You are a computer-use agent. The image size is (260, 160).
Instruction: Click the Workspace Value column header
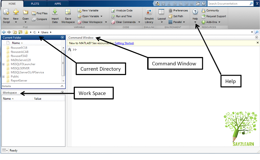tap(38, 99)
